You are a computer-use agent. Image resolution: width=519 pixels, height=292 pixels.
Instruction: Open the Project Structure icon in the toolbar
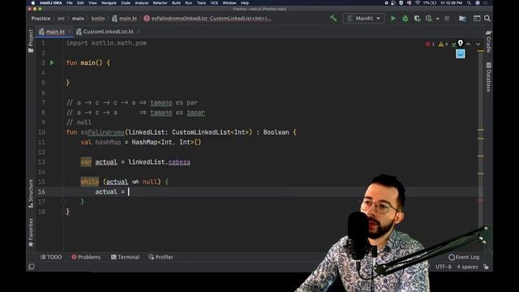(x=462, y=19)
